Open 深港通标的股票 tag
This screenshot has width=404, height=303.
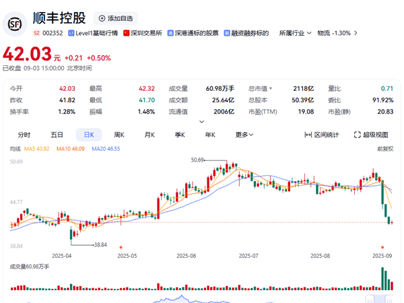193,33
